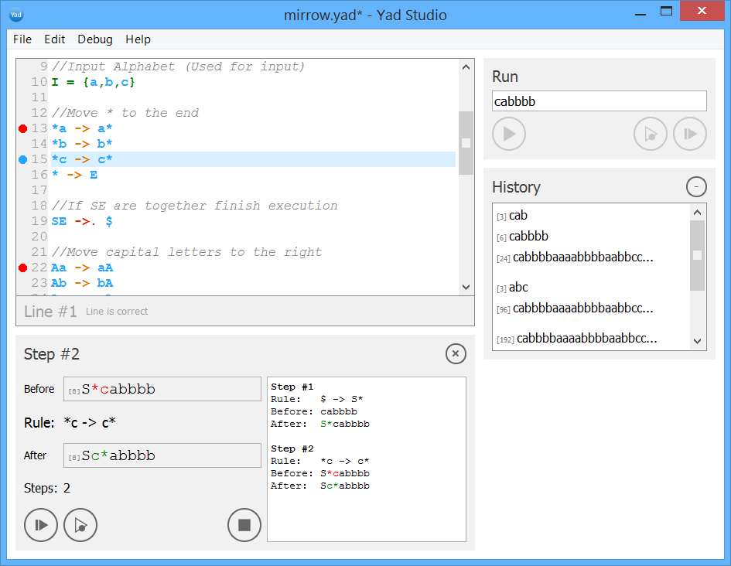Click the blue execution marker on line 15

22,159
